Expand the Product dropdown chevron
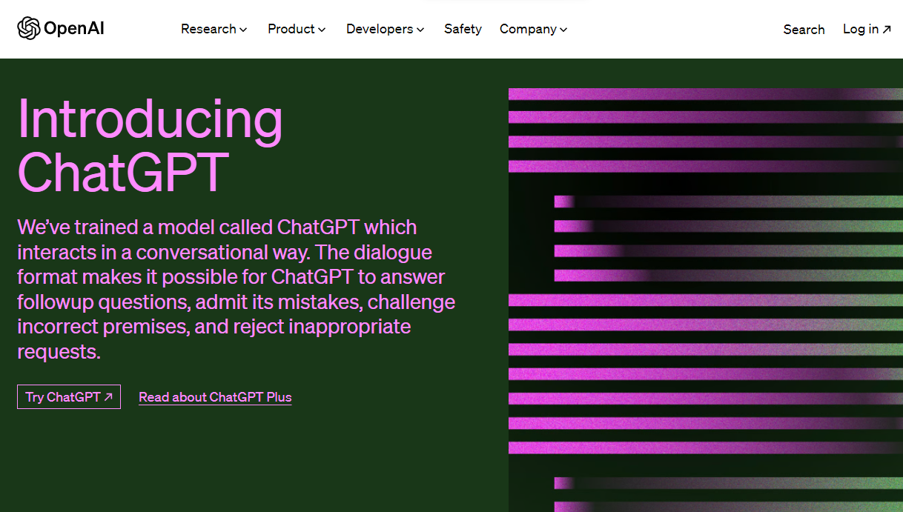Image resolution: width=903 pixels, height=512 pixels. pos(322,30)
